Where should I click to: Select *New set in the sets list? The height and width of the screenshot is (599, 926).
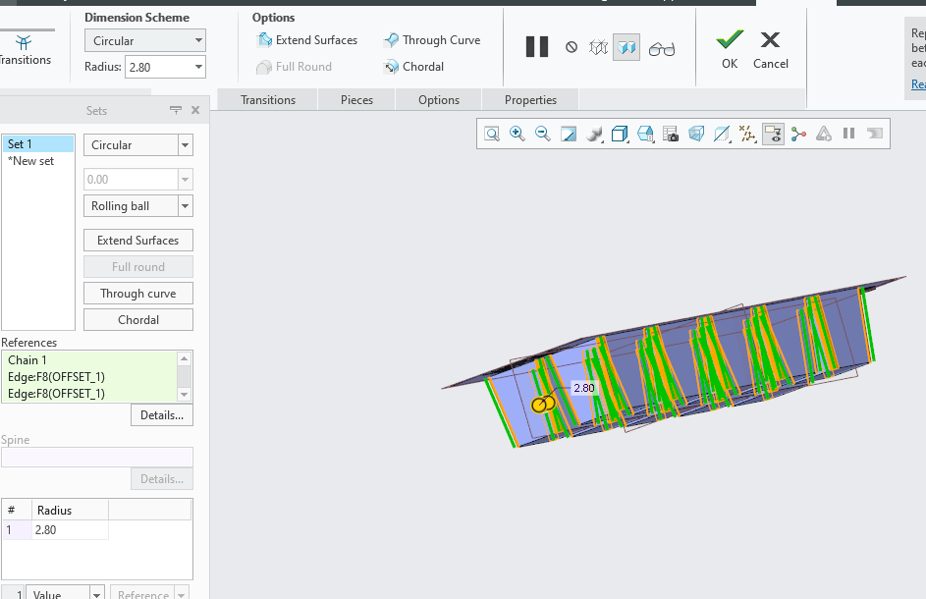point(38,161)
